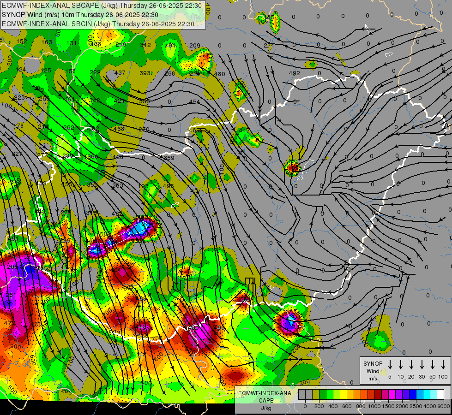Click the SYNOP wind arrow labeled 50

pos(433,365)
